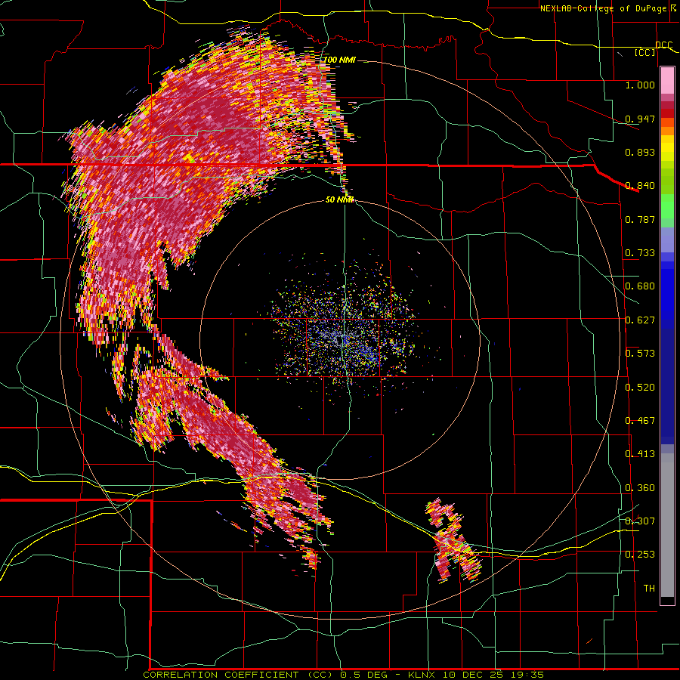Screen dimensions: 680x680
Task: Click the 19:35 timestamp
Action: pyautogui.click(x=527, y=675)
